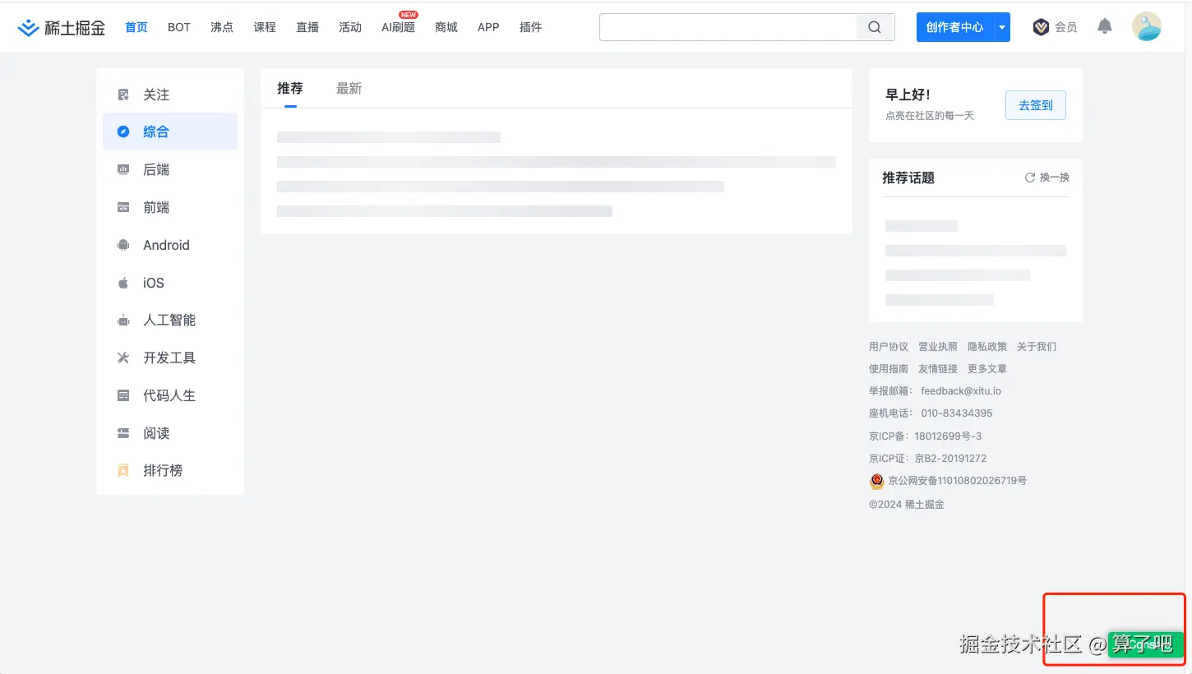Open the 隐私政策 link
Image resolution: width=1192 pixels, height=674 pixels.
[987, 347]
